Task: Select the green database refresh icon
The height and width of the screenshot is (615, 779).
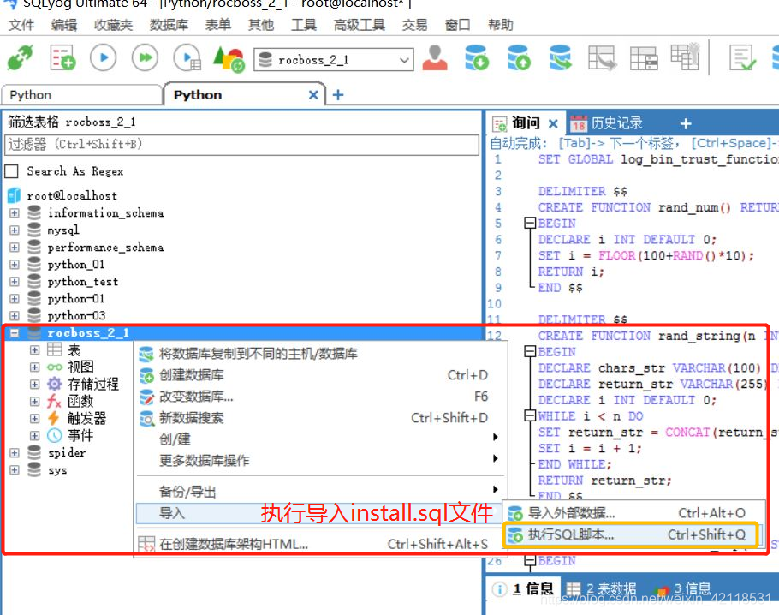Action: pyautogui.click(x=560, y=57)
